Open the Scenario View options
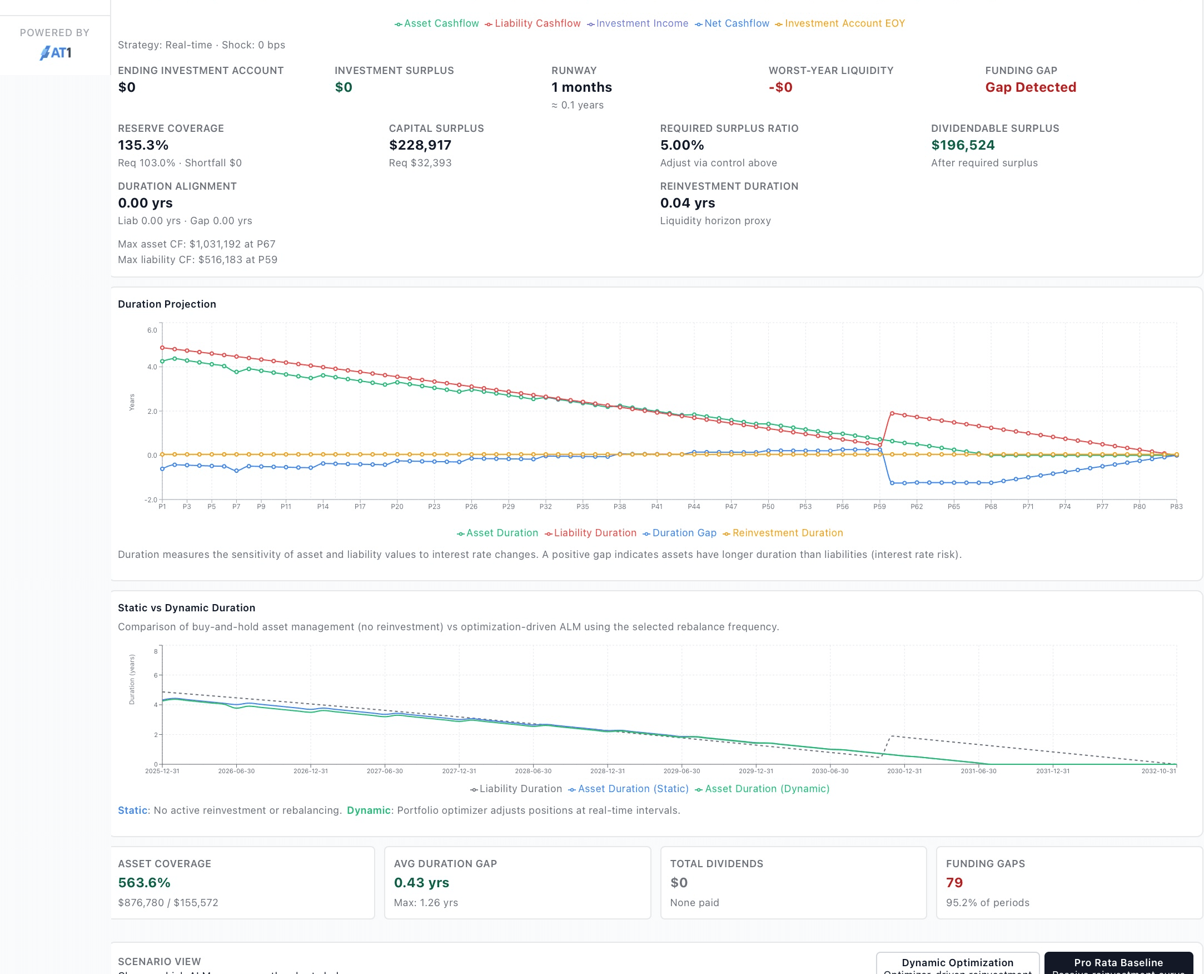The height and width of the screenshot is (974, 1204). (159, 961)
